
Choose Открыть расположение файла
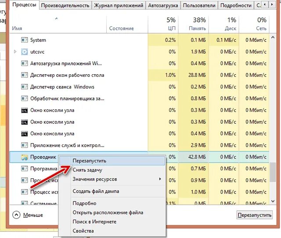[x=112, y=213]
